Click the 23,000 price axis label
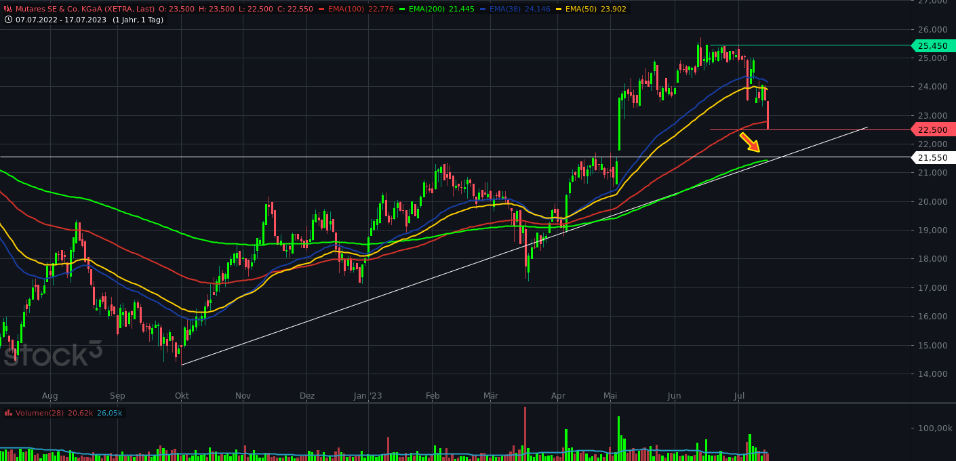Image resolution: width=956 pixels, height=461 pixels. coord(932,116)
